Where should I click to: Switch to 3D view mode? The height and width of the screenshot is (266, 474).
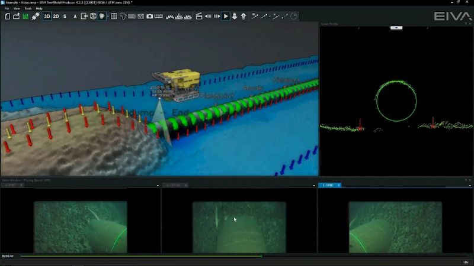click(47, 17)
